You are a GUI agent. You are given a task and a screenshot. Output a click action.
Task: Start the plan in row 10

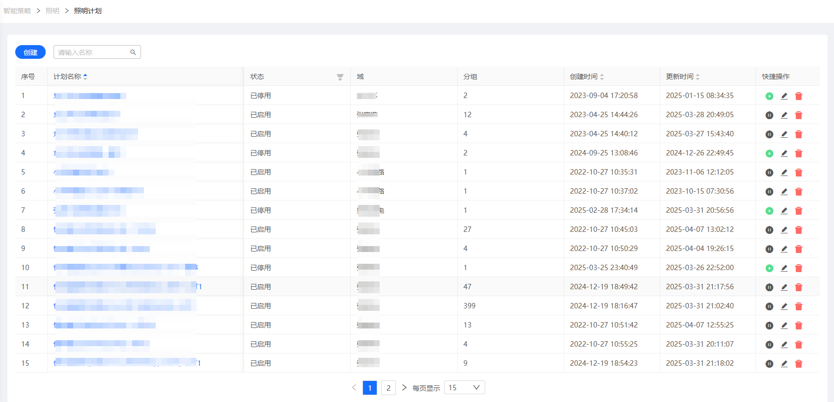pyautogui.click(x=769, y=268)
